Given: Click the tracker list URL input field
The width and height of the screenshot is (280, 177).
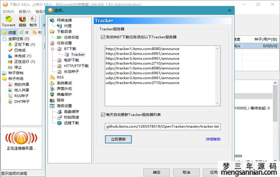Looking at the screenshot, I should tap(163, 127).
